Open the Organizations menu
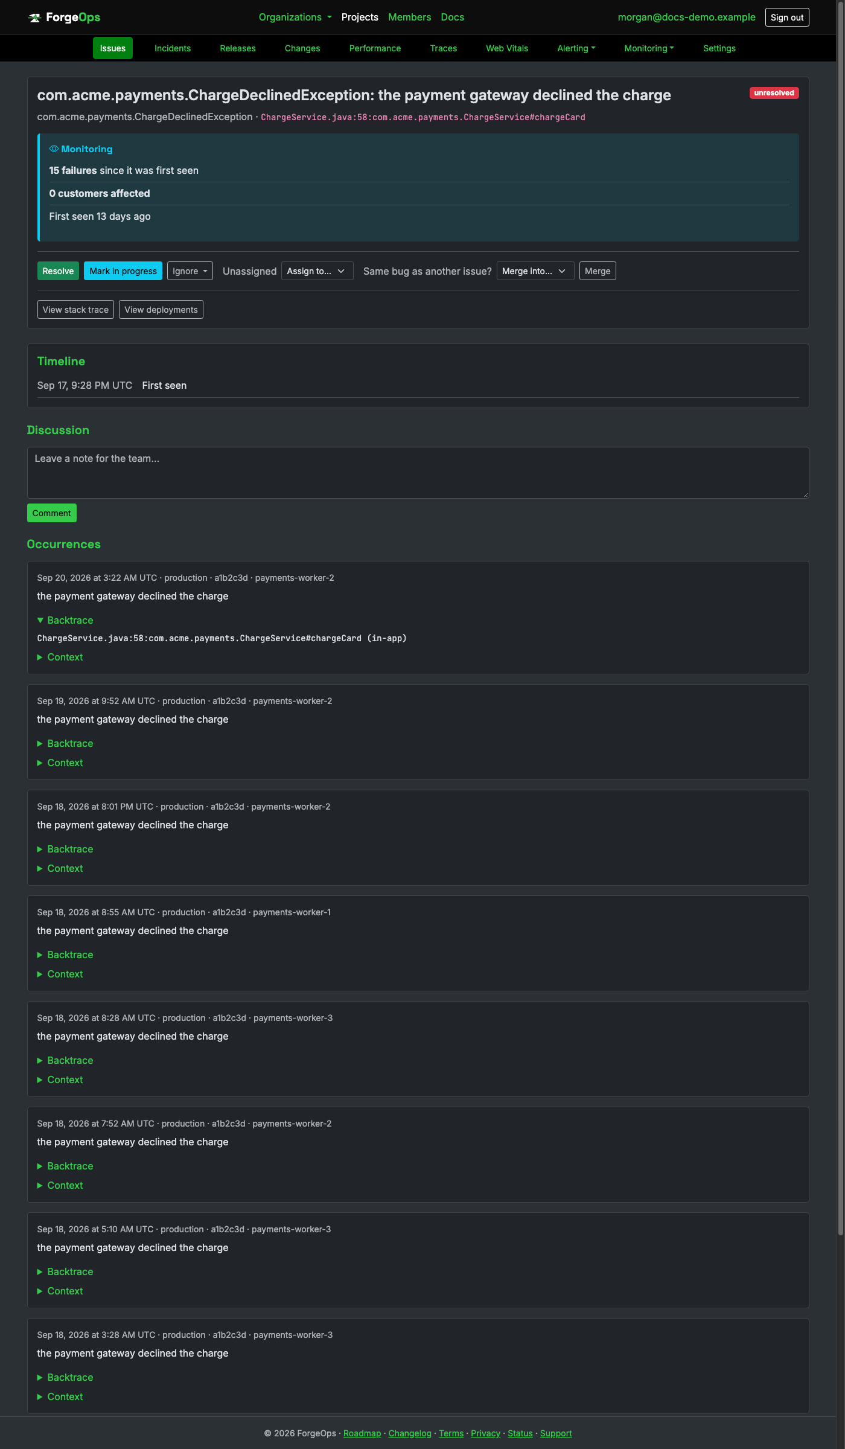This screenshot has width=845, height=1449. [295, 17]
